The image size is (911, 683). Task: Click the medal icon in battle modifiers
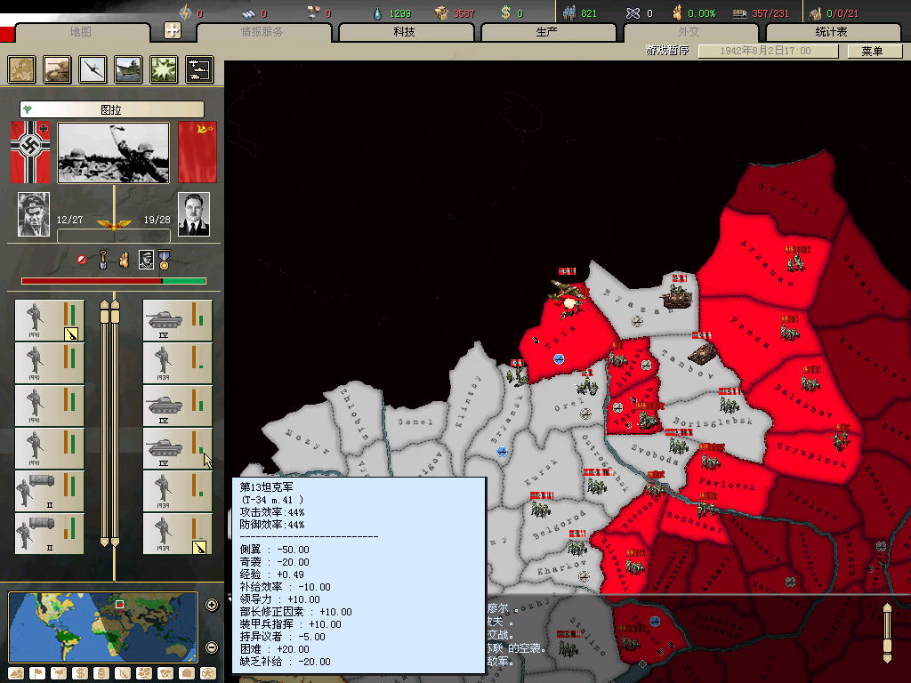[x=165, y=260]
